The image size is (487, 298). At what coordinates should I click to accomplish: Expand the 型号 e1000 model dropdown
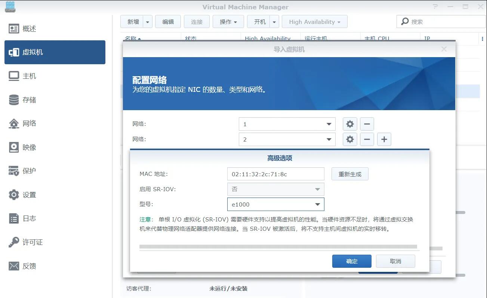[317, 204]
